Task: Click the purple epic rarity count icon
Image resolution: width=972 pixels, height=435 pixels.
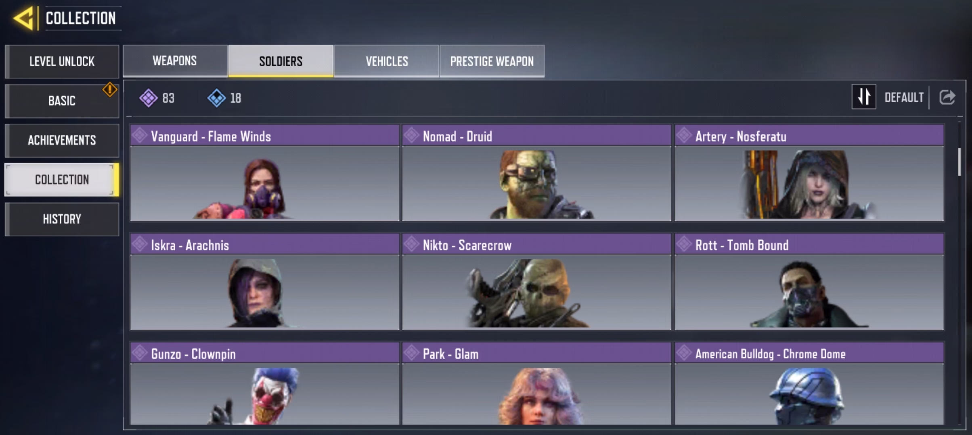Action: pyautogui.click(x=148, y=98)
